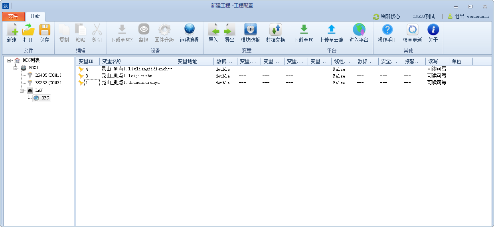Click variable ID 3 cell

[x=87, y=76]
